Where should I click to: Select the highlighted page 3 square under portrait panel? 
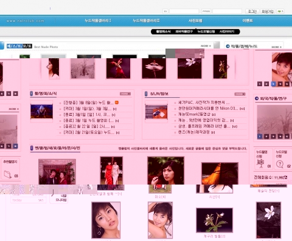[273, 84]
